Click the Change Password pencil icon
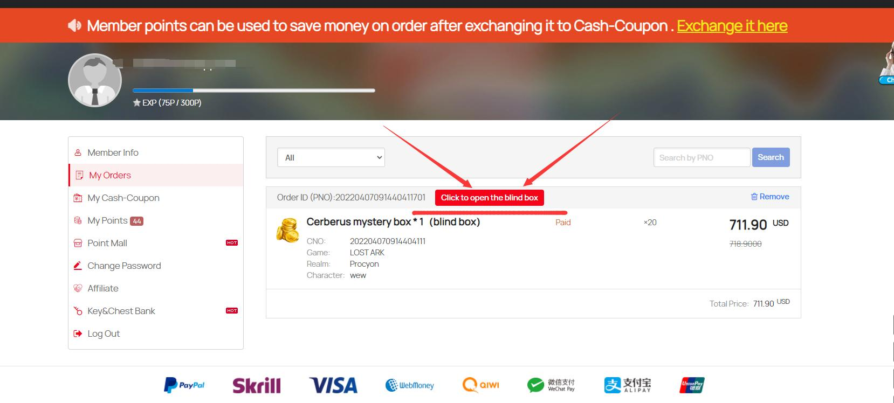The image size is (894, 403). pos(78,266)
